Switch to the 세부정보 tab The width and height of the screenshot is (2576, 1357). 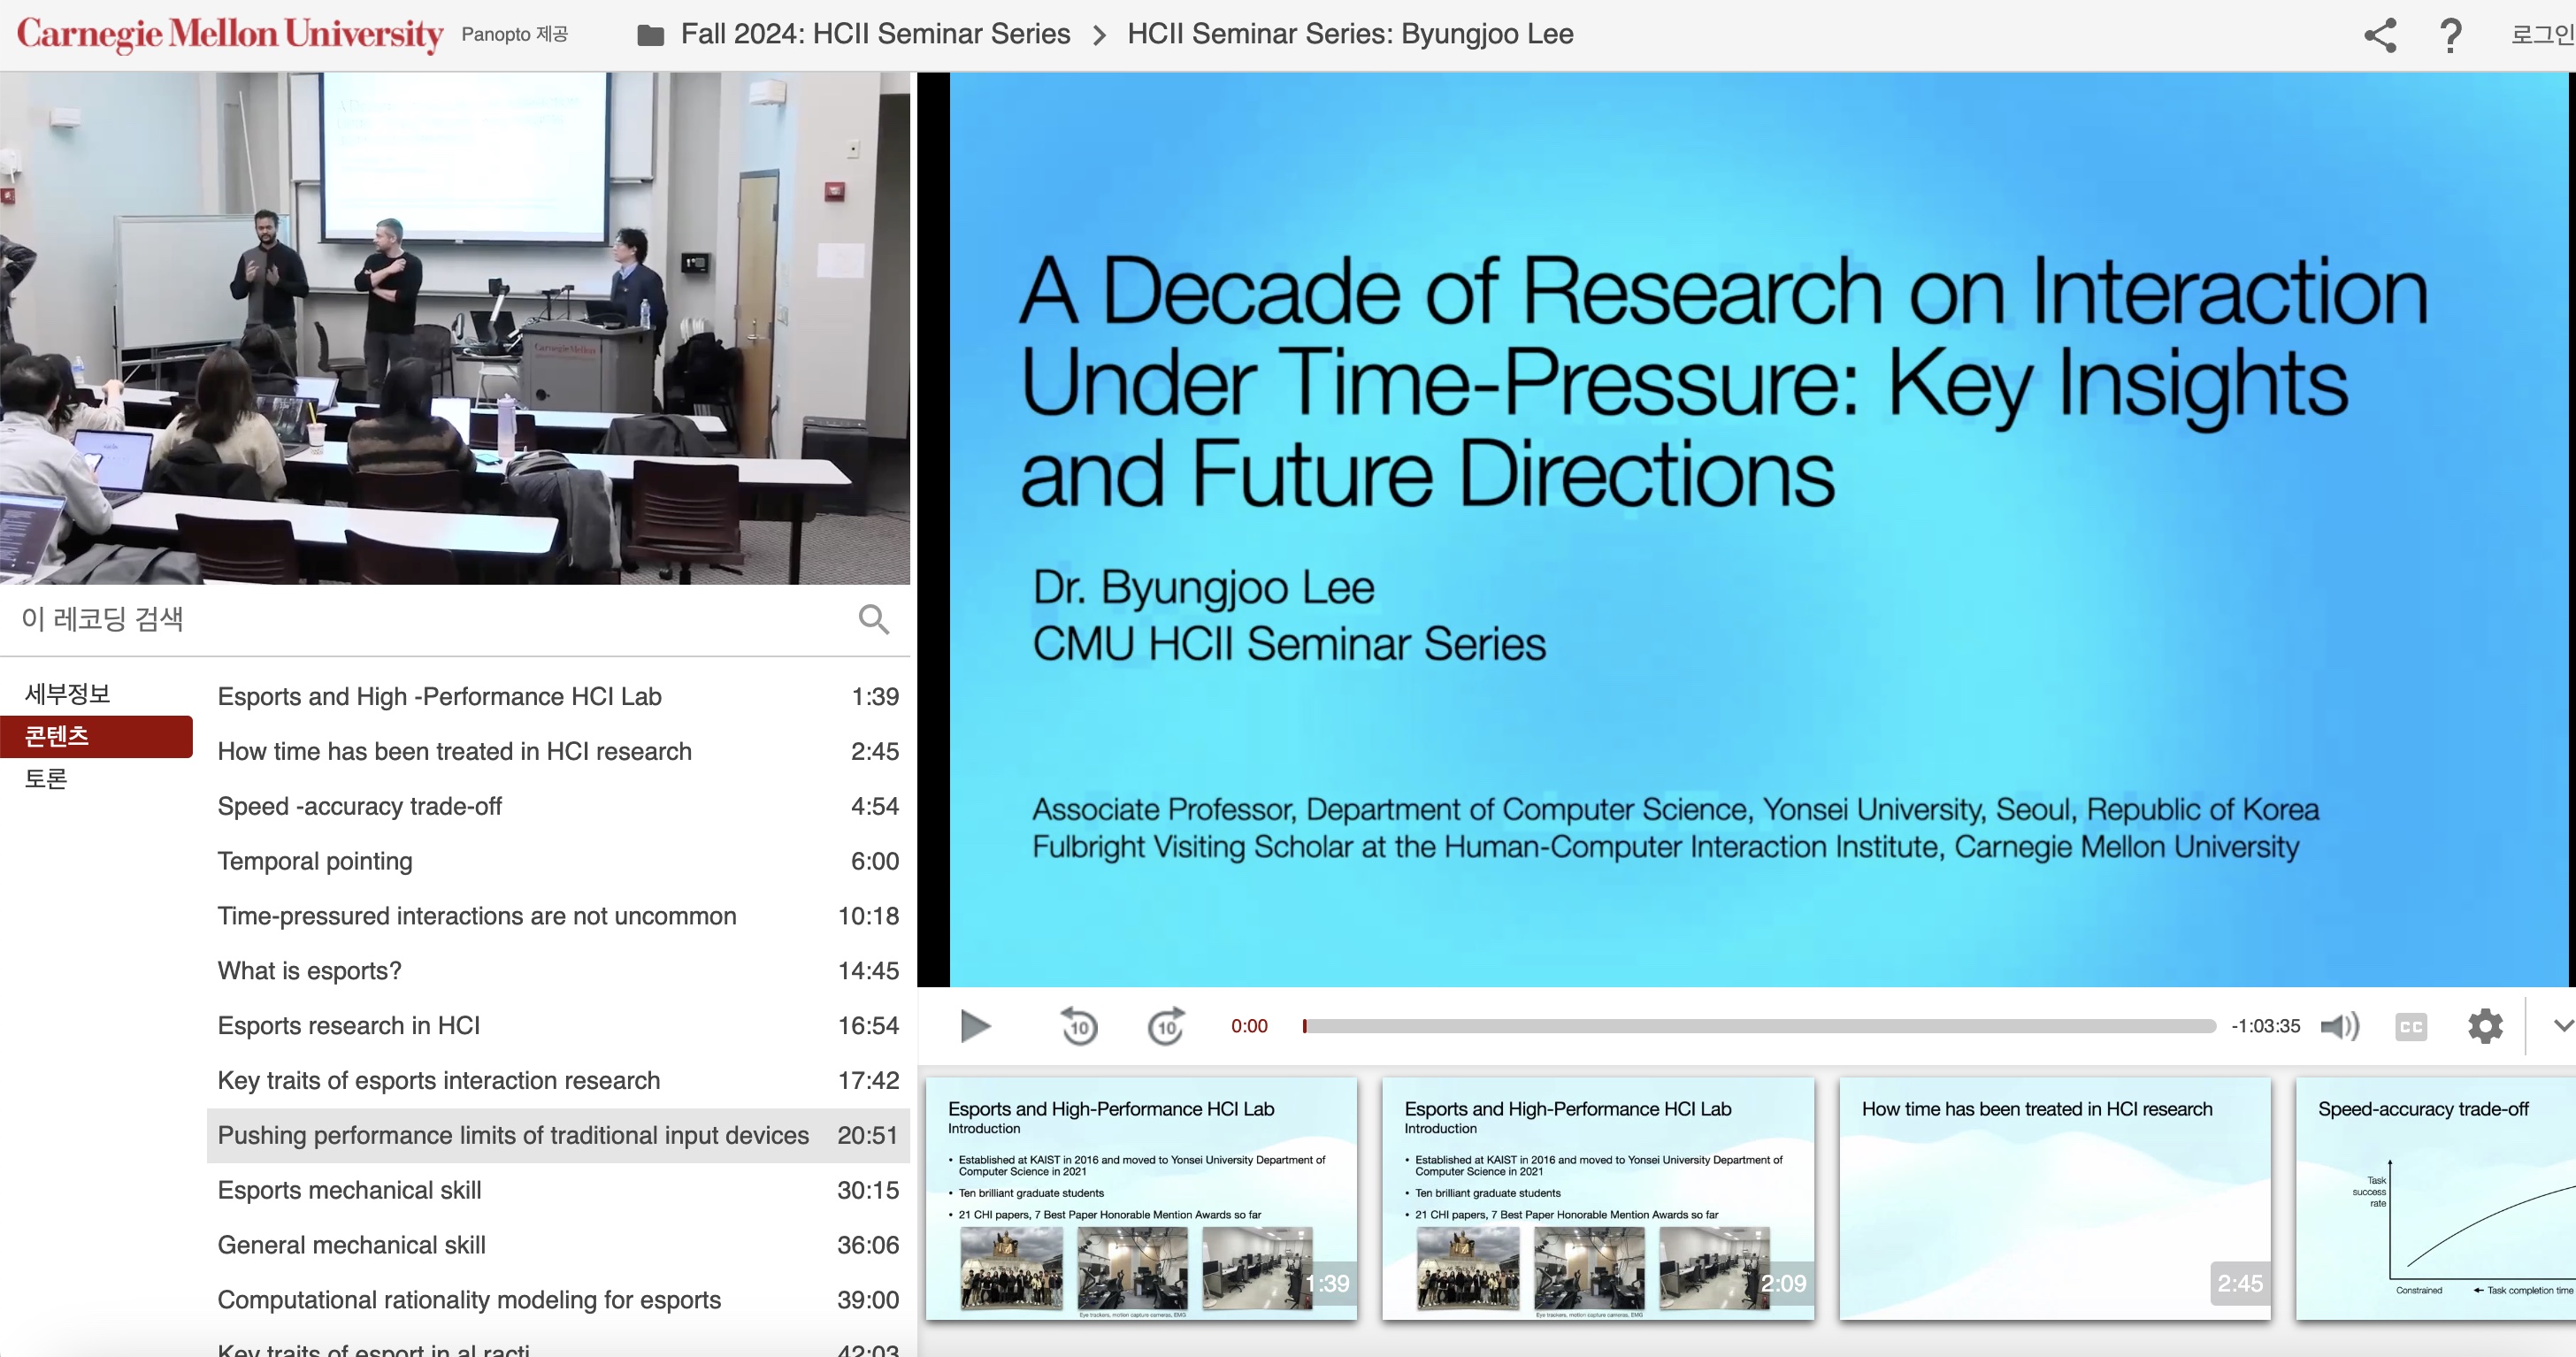tap(68, 693)
